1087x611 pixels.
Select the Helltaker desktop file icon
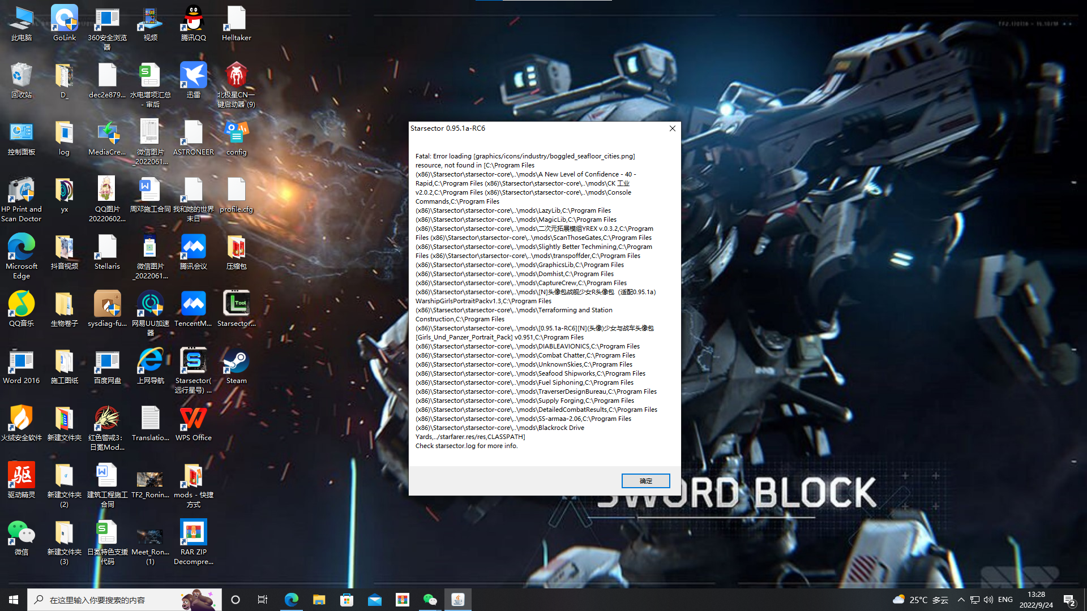click(236, 19)
